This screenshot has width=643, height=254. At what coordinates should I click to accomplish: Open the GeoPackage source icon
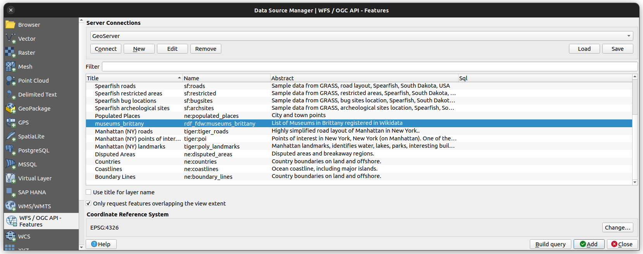pyautogui.click(x=10, y=109)
